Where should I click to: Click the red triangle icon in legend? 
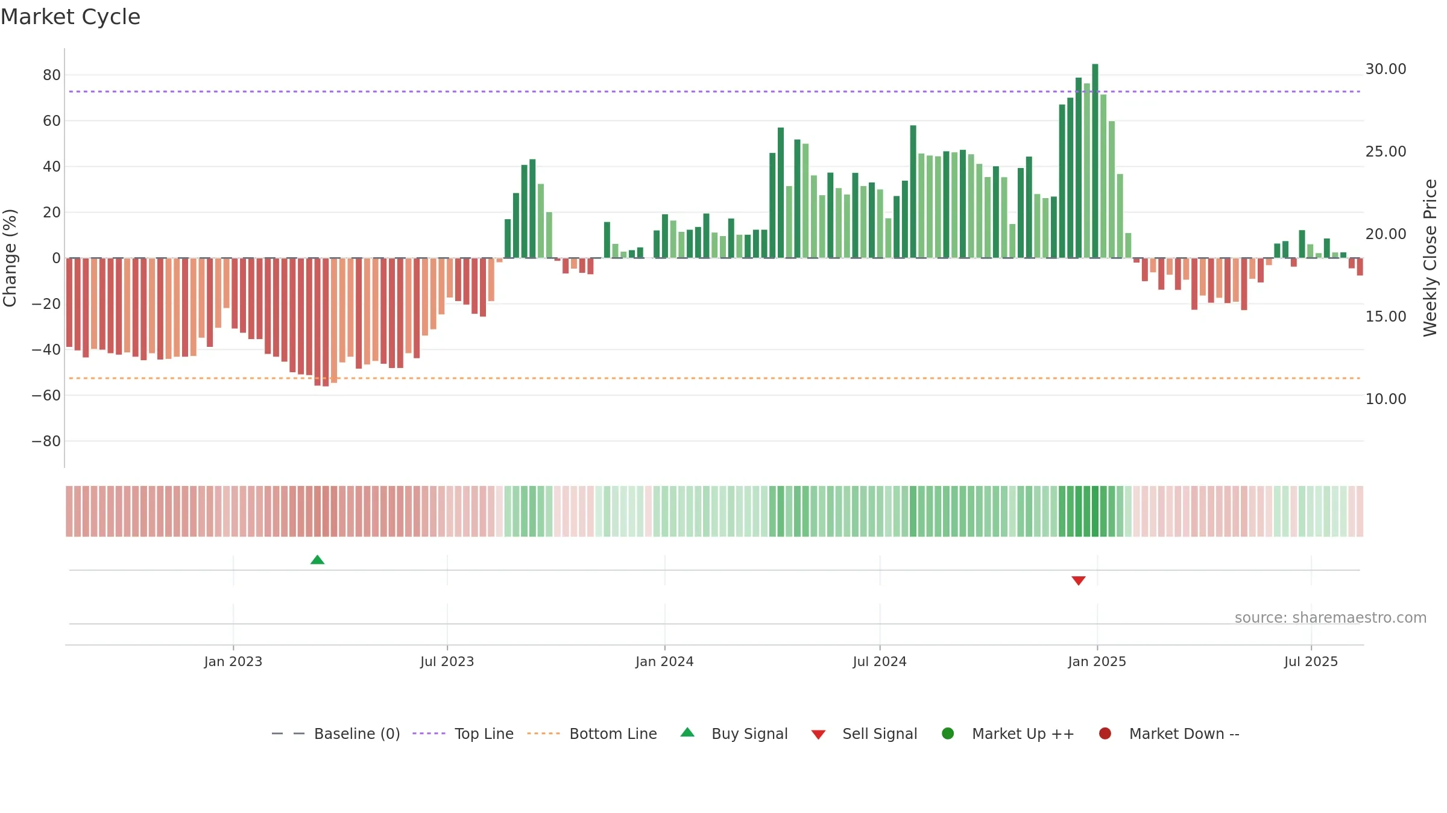(818, 735)
